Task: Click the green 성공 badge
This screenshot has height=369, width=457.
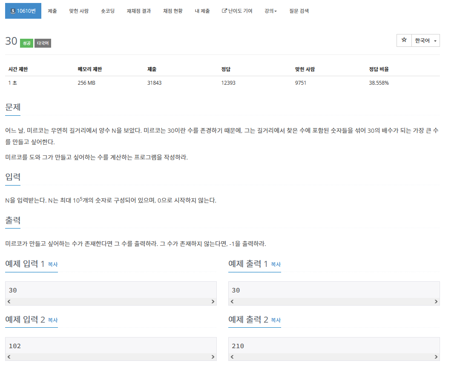Action: (x=26, y=43)
